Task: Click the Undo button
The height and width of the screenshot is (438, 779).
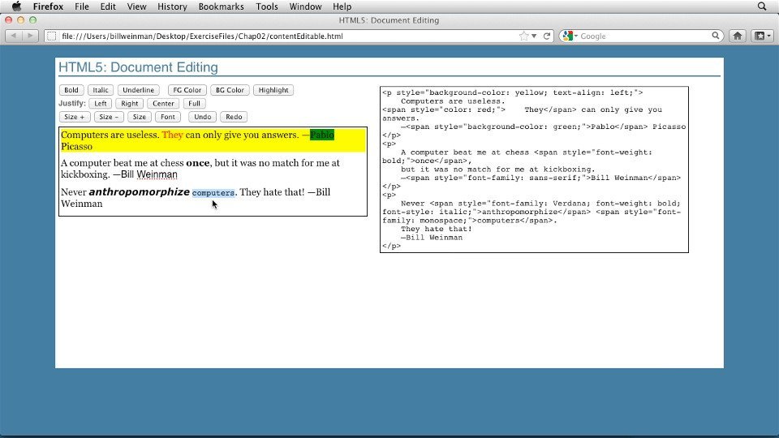Action: point(203,117)
